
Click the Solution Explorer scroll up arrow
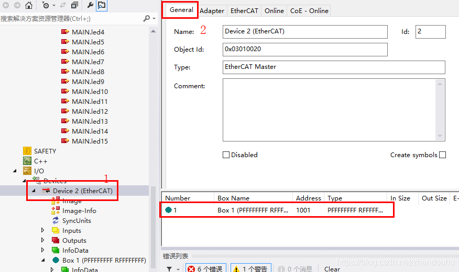pyautogui.click(x=153, y=31)
